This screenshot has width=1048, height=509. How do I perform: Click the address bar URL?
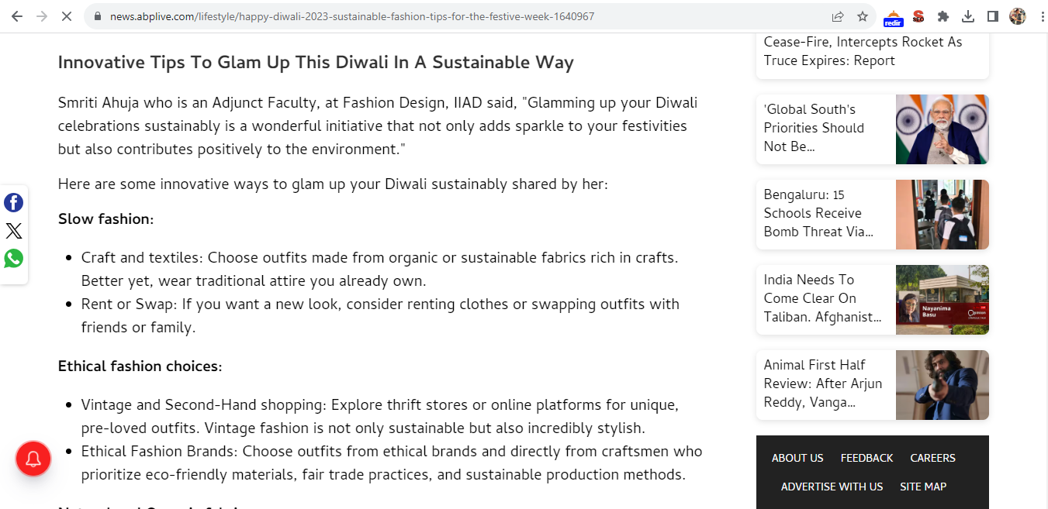click(352, 16)
